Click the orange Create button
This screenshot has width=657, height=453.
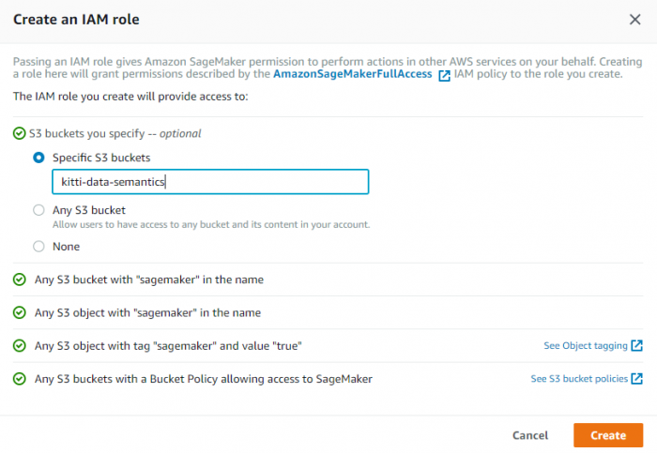pos(608,435)
